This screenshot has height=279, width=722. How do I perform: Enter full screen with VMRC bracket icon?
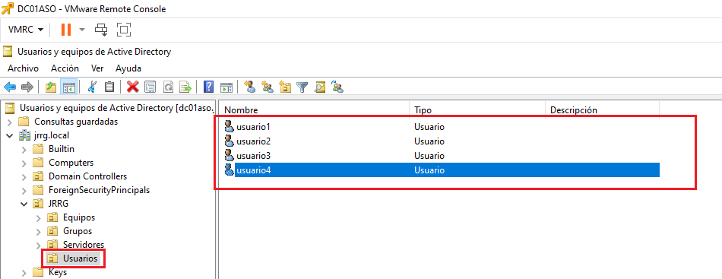(x=123, y=30)
